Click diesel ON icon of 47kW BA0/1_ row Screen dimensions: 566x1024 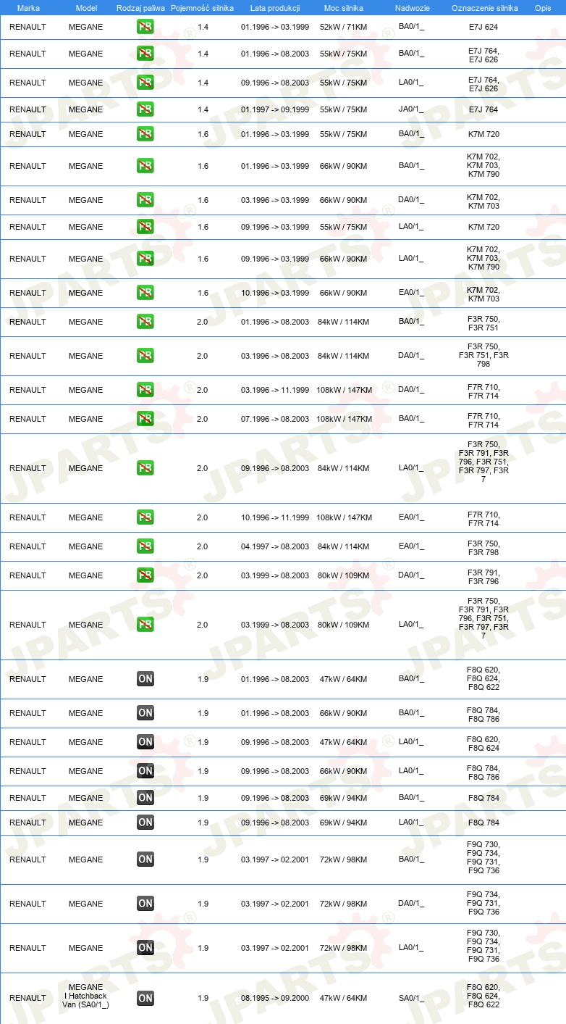(x=145, y=679)
